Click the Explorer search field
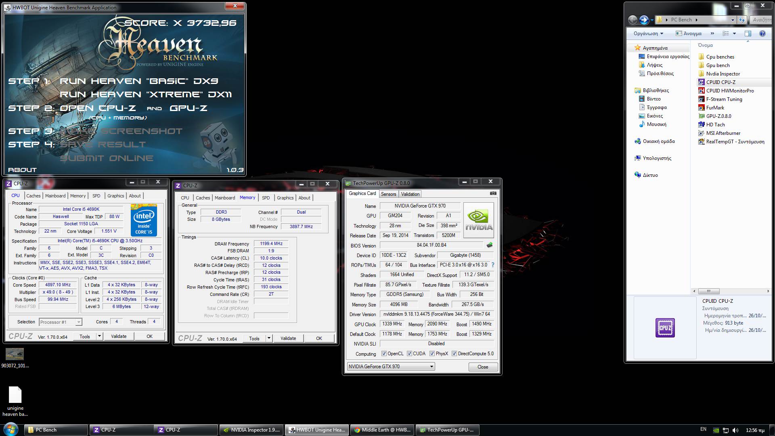The height and width of the screenshot is (436, 775). pos(760,20)
